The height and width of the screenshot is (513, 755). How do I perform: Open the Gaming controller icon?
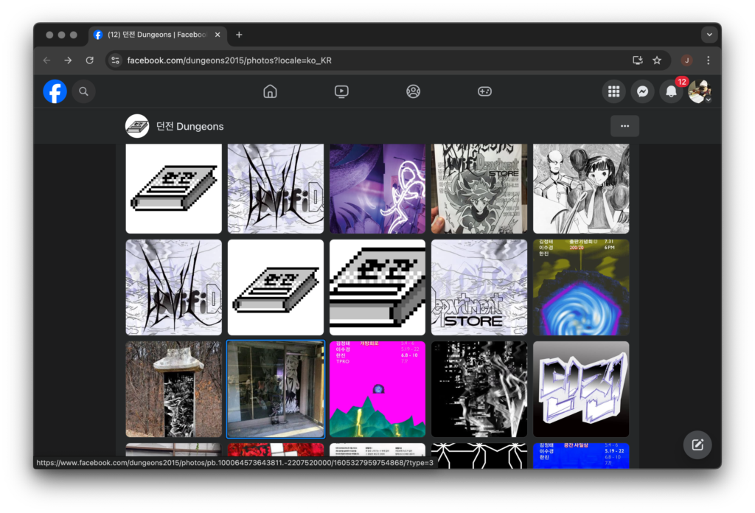pos(484,91)
